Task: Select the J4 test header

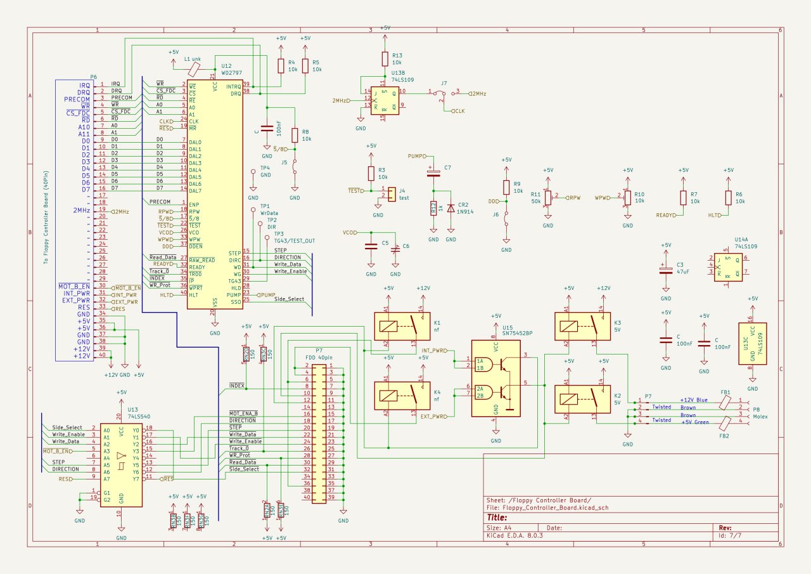Action: pyautogui.click(x=391, y=193)
